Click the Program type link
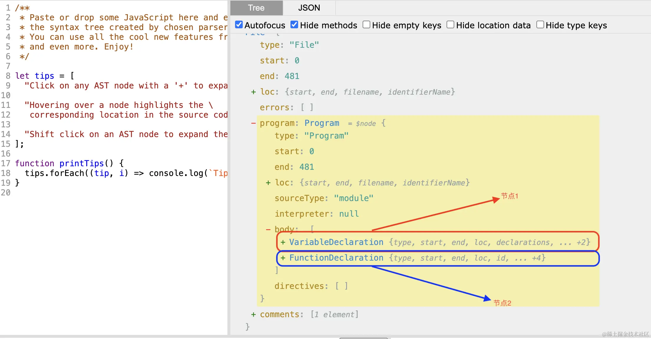 pyautogui.click(x=322, y=123)
